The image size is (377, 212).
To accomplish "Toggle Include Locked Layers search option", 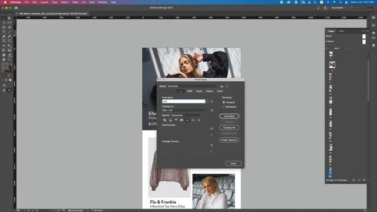I will click(165, 120).
